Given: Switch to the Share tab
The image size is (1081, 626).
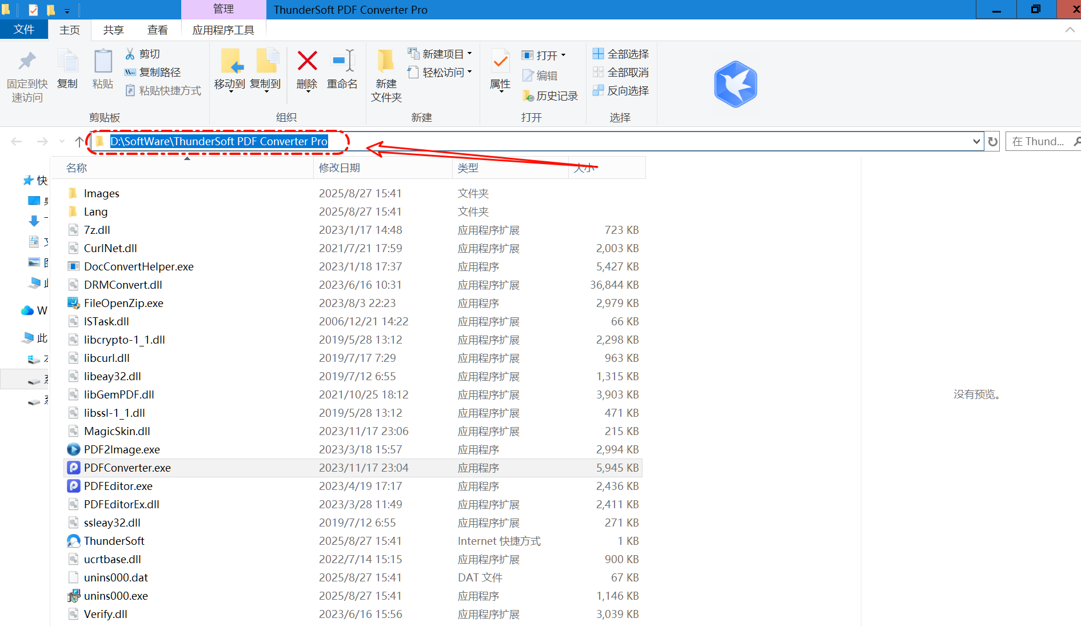Looking at the screenshot, I should point(113,30).
